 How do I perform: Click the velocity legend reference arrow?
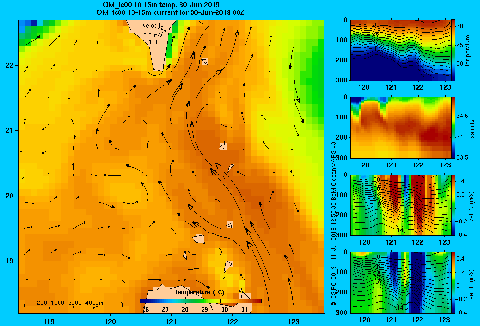154,31
